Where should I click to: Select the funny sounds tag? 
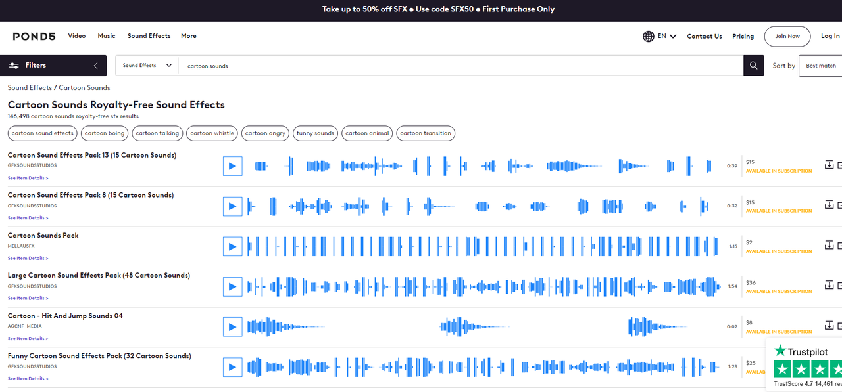316,133
